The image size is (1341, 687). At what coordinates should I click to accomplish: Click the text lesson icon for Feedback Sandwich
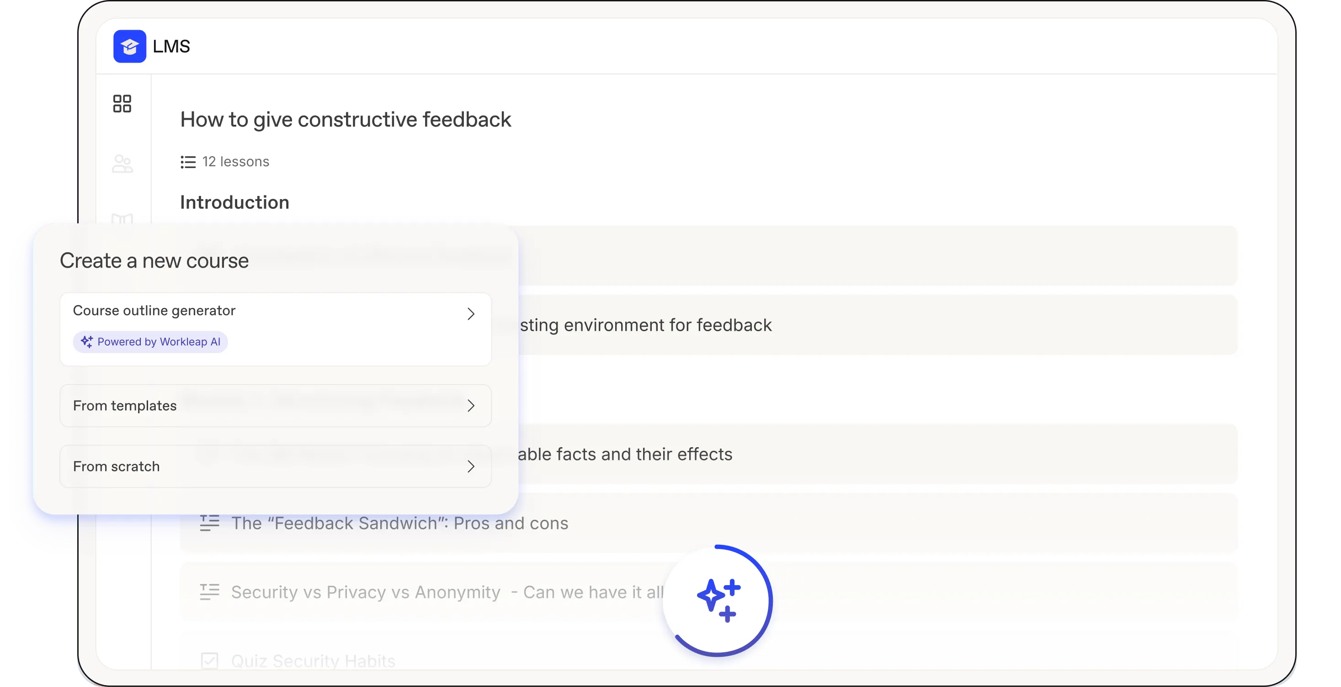coord(209,523)
